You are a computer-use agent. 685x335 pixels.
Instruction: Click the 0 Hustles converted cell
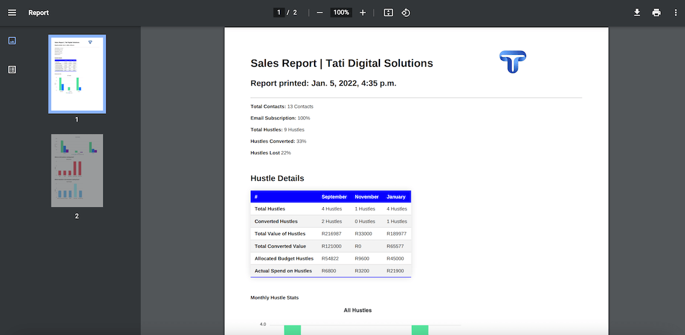coord(365,221)
